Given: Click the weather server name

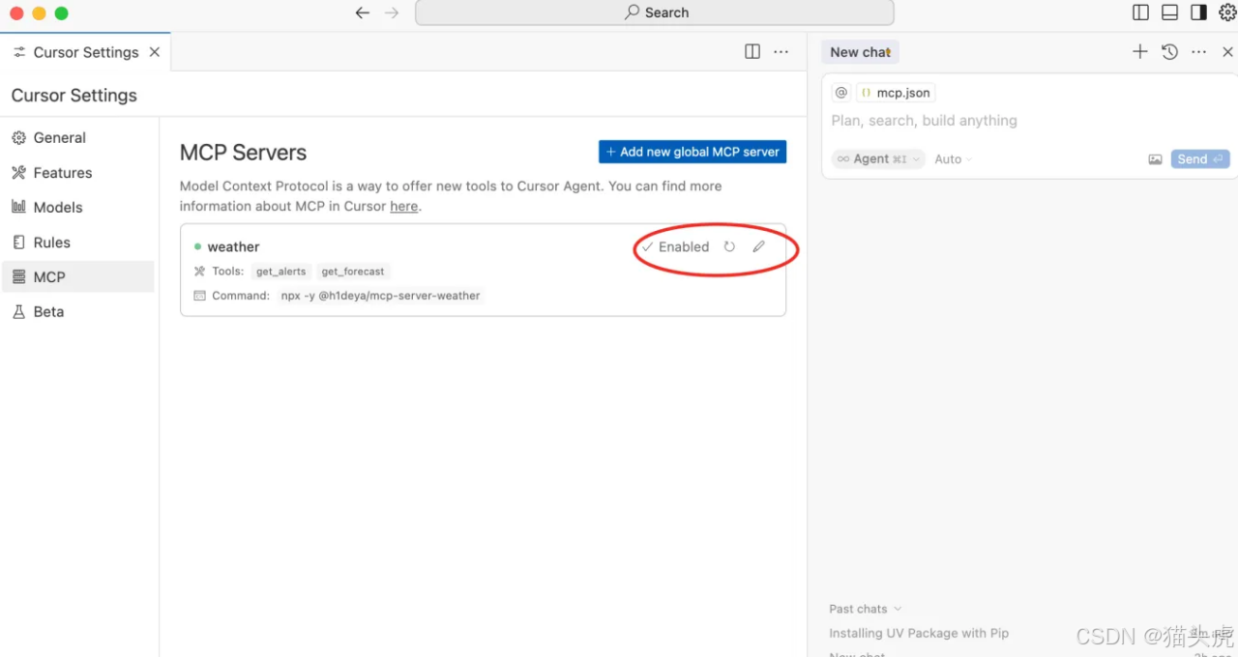Looking at the screenshot, I should pyautogui.click(x=233, y=247).
